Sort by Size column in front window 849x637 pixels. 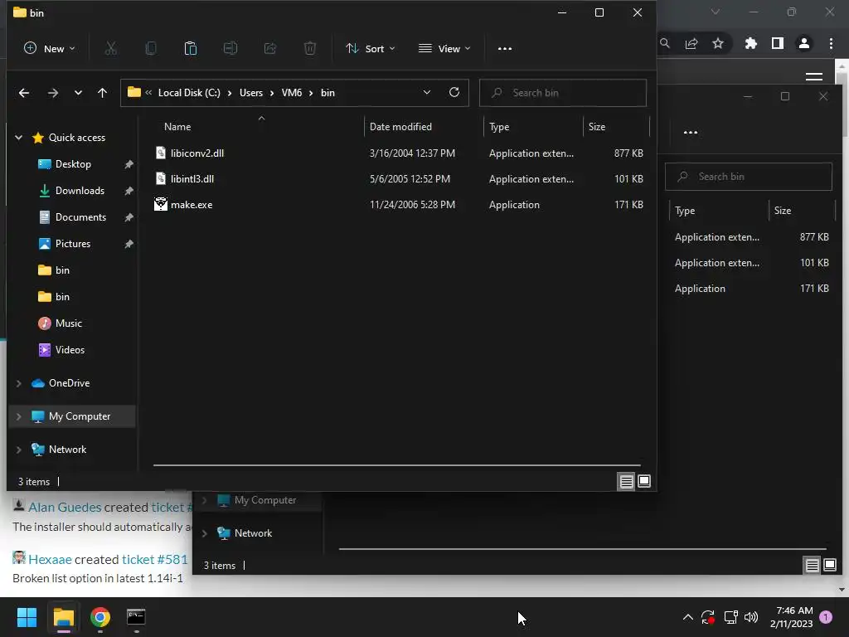tap(597, 127)
